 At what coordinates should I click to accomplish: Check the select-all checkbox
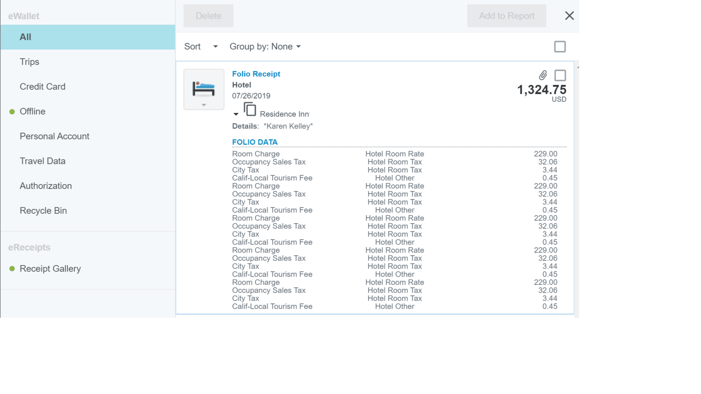560,47
